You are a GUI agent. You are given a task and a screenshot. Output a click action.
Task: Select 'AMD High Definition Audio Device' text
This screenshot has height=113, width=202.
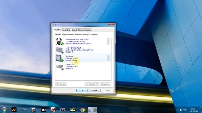pos(80,50)
